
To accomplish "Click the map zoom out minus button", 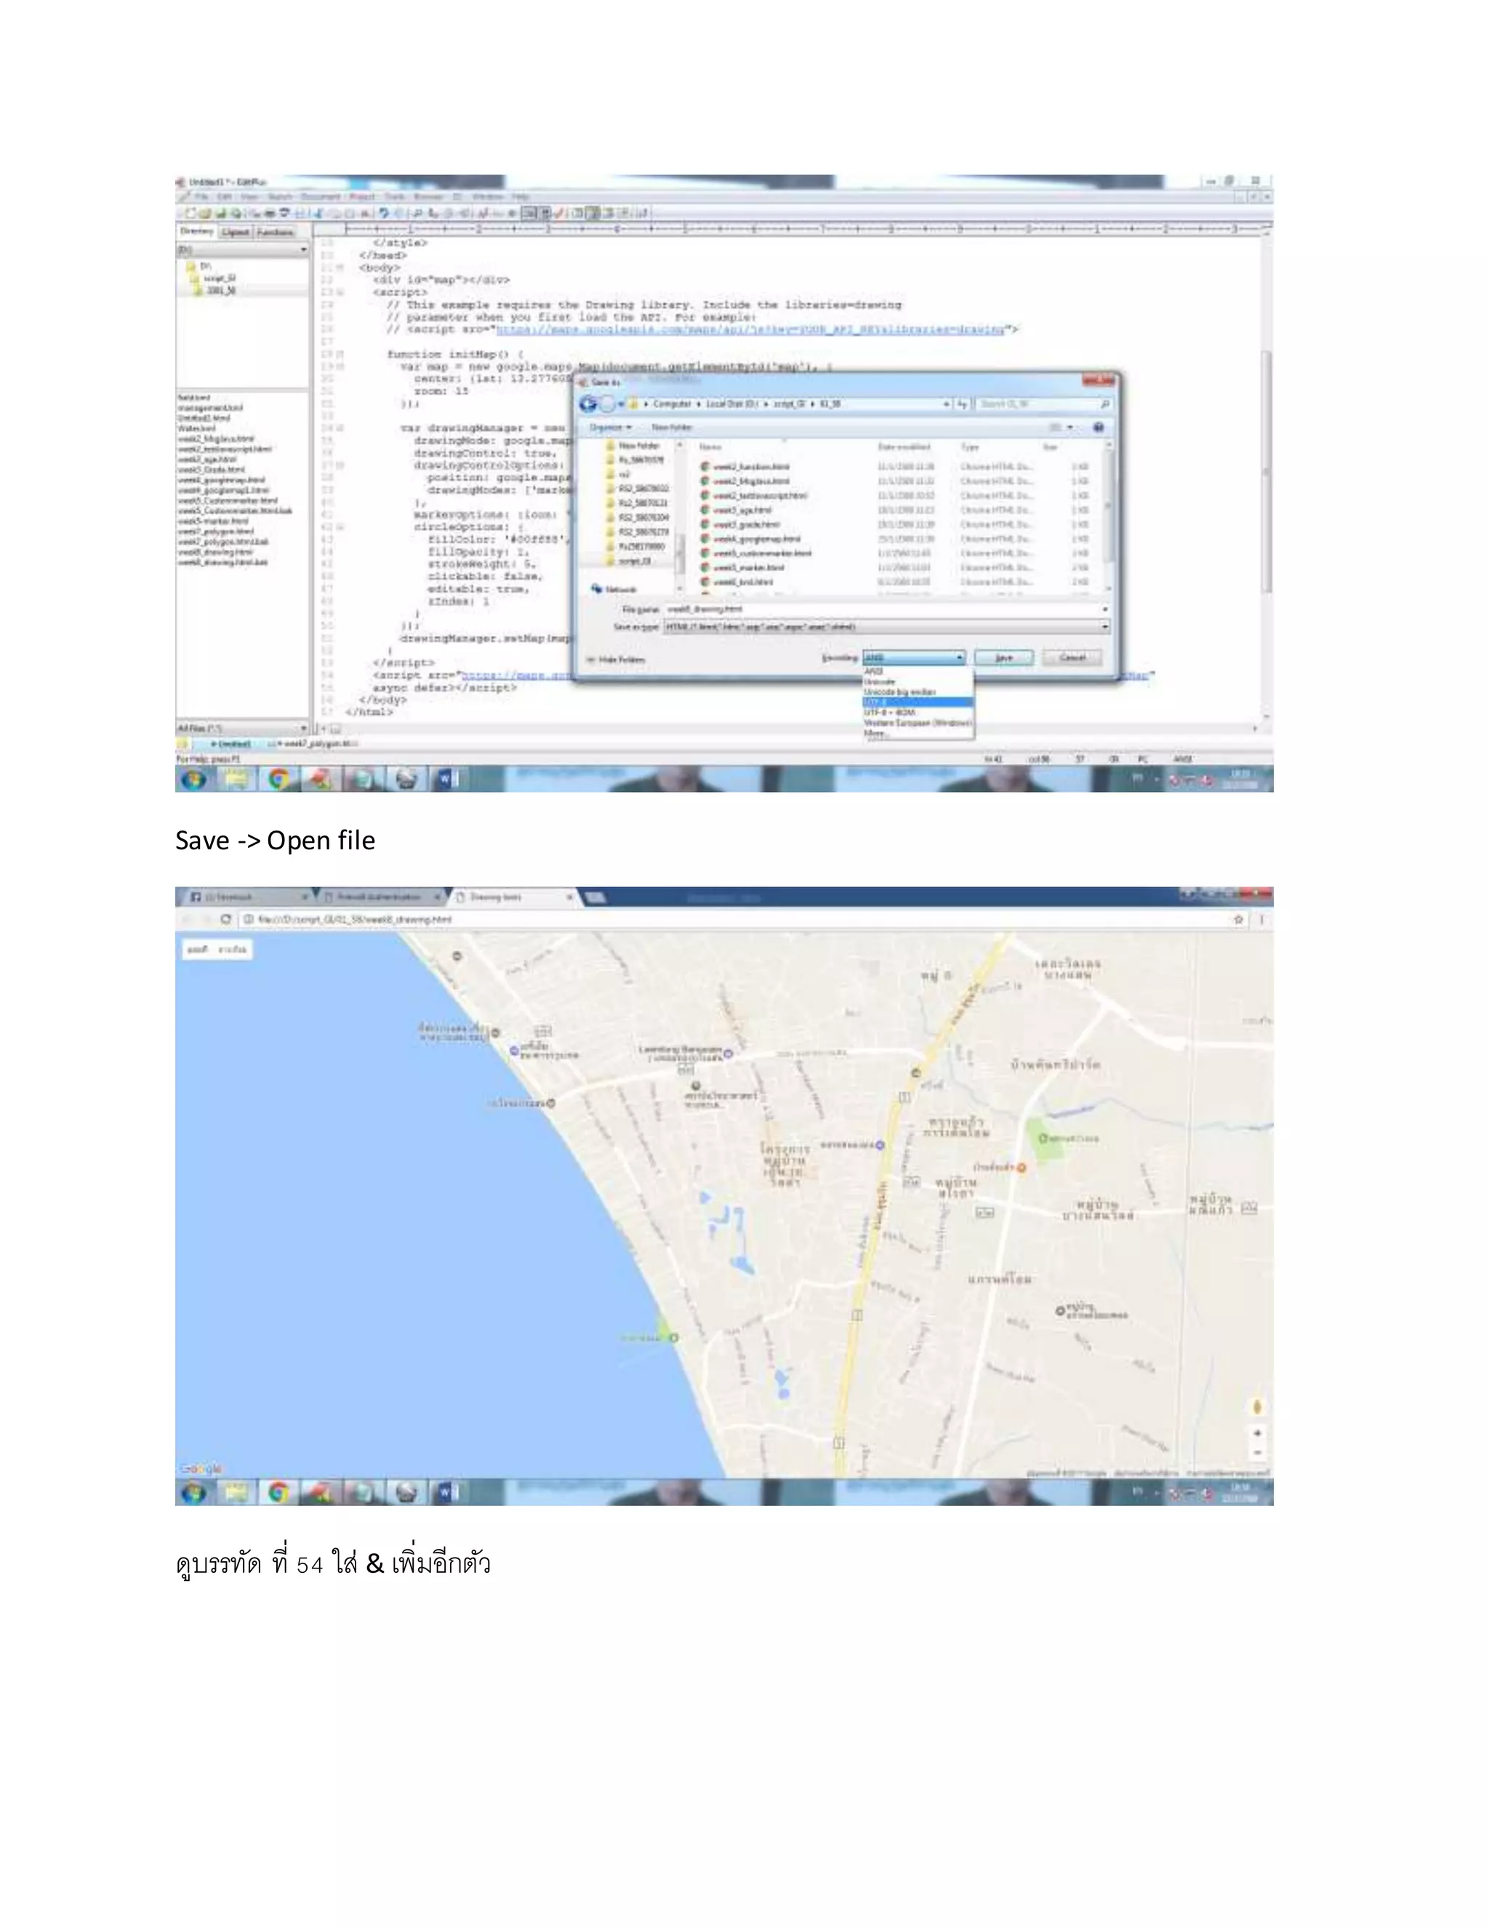I will 1257,1452.
